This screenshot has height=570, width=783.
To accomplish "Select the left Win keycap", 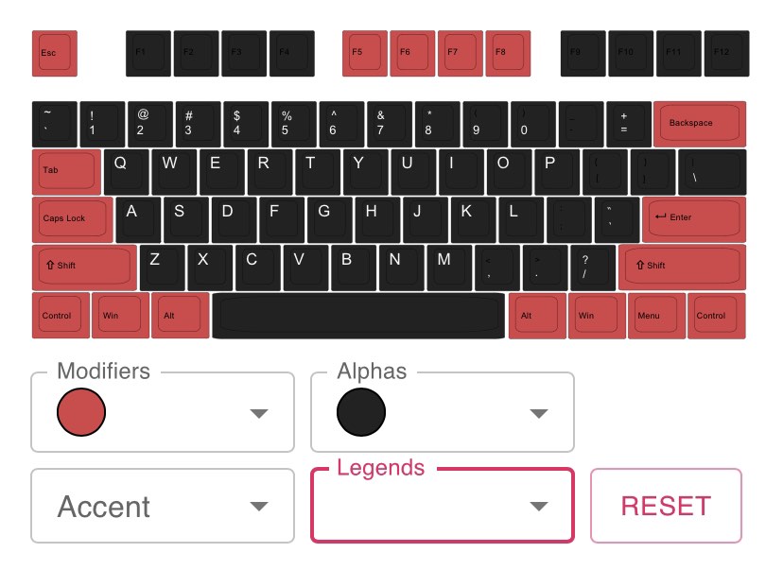I will point(118,315).
